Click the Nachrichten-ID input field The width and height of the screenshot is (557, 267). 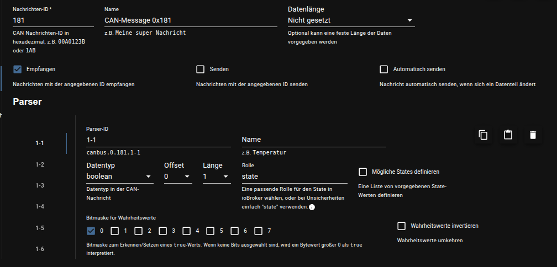pyautogui.click(x=53, y=20)
